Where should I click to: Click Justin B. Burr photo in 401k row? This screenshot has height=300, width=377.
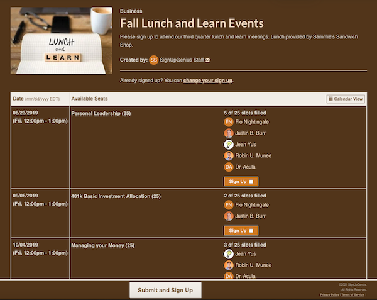click(229, 216)
